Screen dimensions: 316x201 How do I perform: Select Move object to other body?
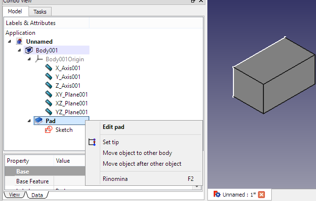tap(138, 153)
